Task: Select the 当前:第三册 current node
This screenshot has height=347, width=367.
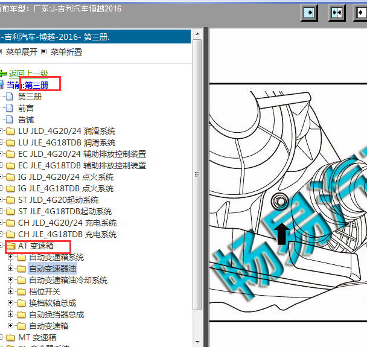Action: 27,85
